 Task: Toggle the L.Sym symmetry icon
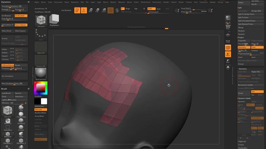coord(228,41)
